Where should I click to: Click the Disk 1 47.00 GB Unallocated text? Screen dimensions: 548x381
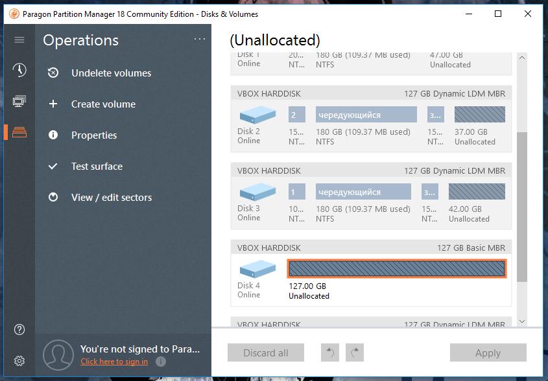point(450,60)
